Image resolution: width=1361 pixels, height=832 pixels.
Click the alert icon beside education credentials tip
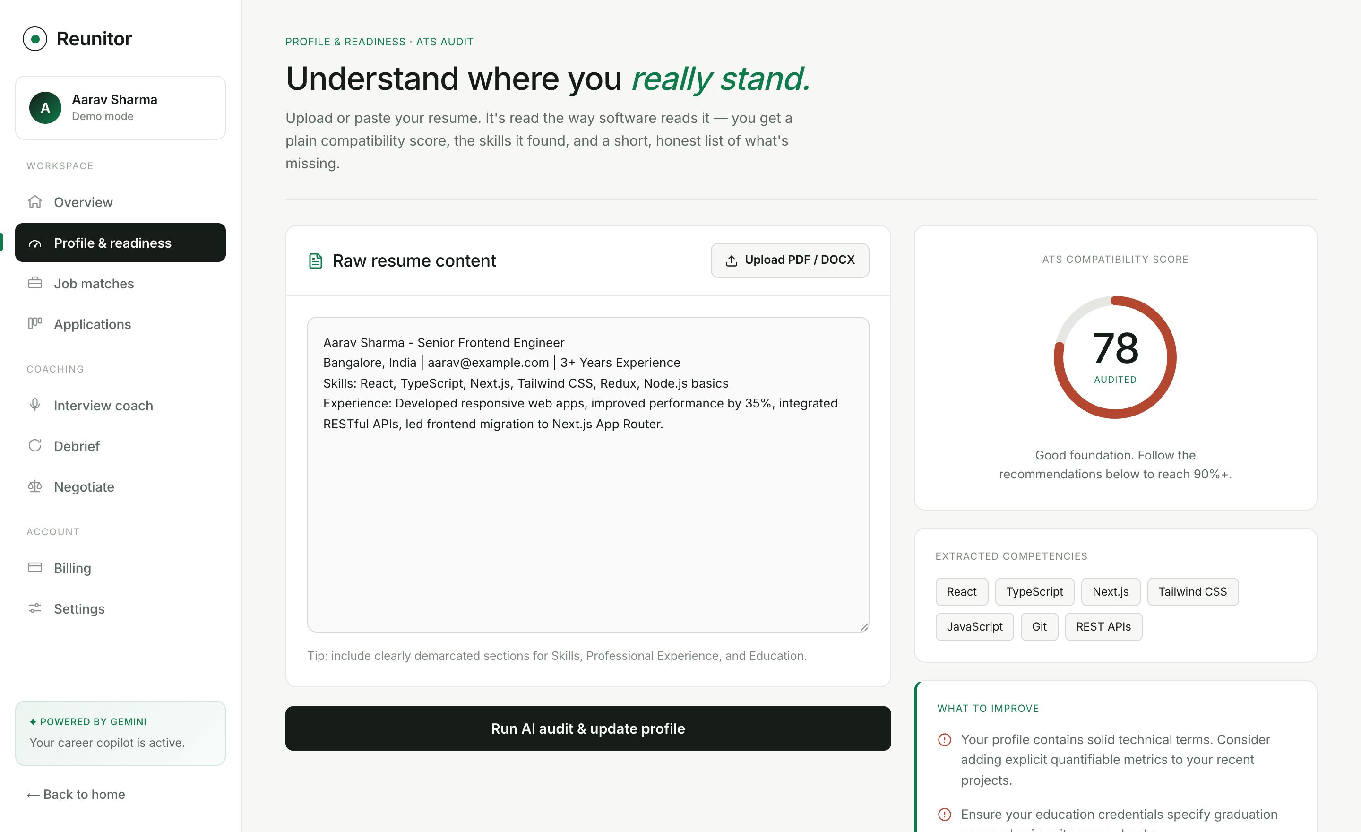tap(945, 815)
